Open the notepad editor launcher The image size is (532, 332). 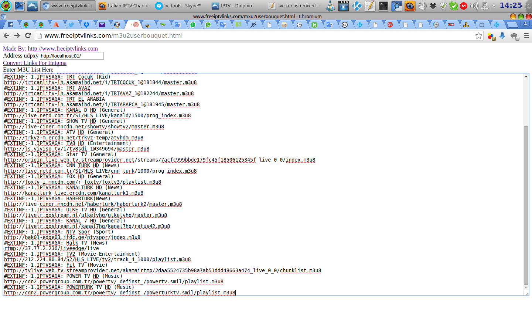tap(370, 6)
